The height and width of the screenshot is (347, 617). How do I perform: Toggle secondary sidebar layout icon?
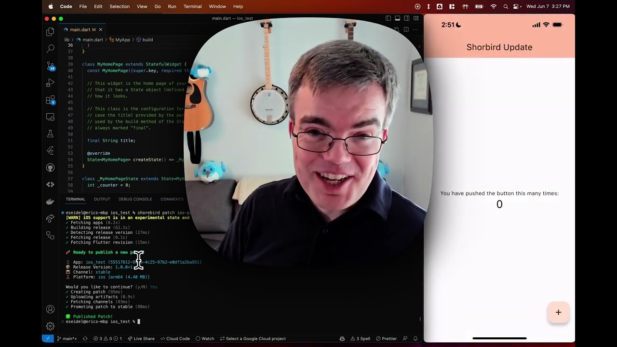407,18
